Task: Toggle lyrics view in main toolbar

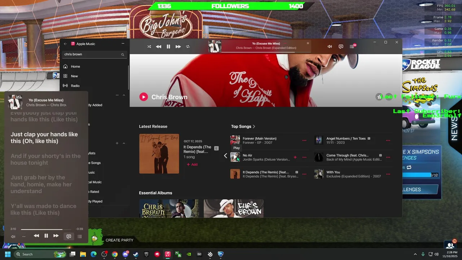Action: [x=341, y=47]
